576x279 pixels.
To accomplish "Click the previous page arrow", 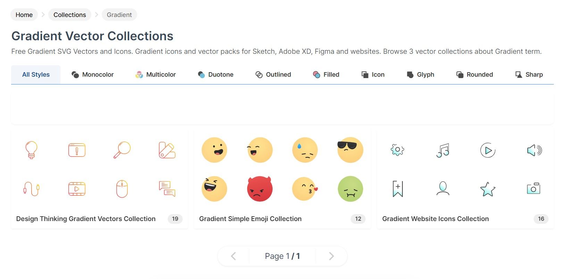I will (x=233, y=256).
